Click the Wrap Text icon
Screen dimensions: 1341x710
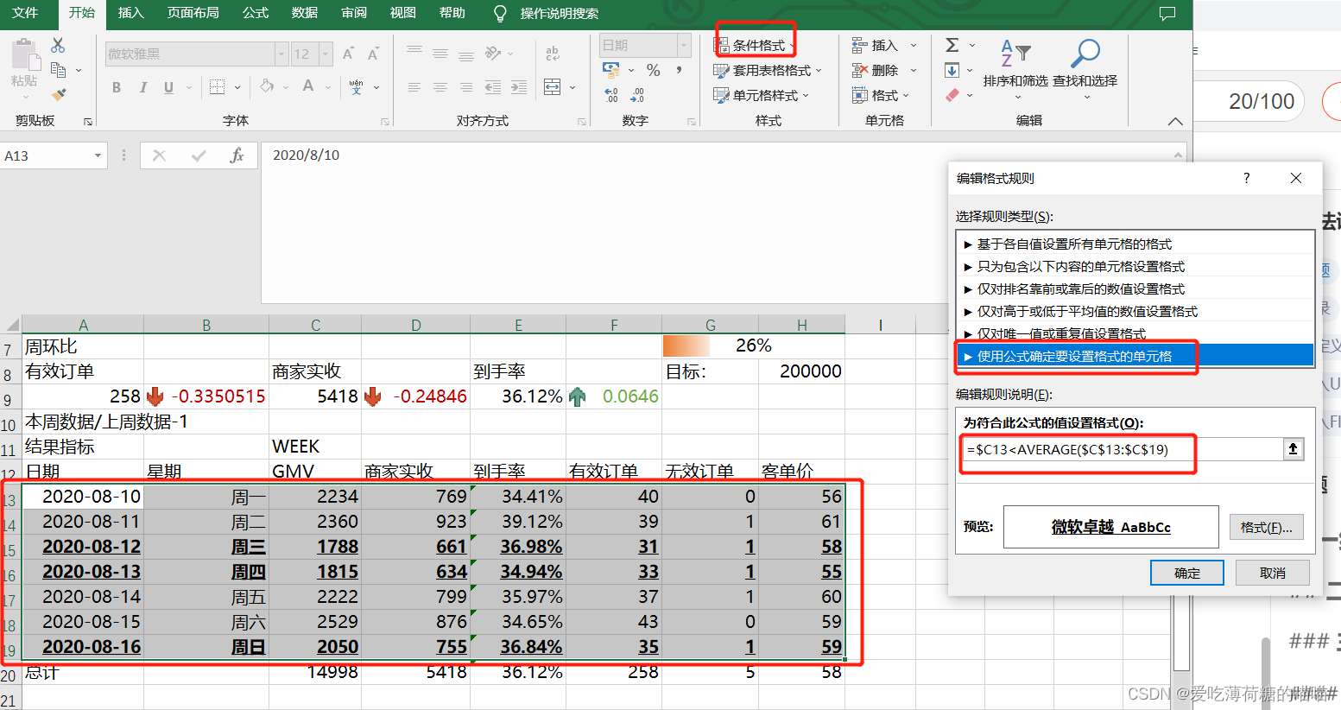coord(553,54)
